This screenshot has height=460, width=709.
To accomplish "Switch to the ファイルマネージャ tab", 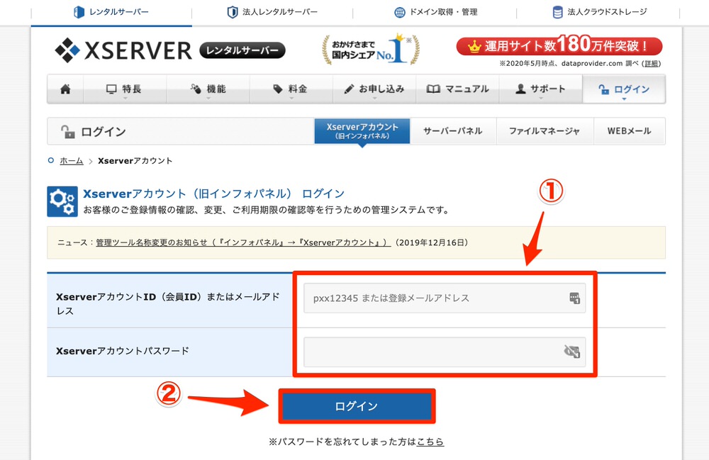I will click(x=545, y=131).
